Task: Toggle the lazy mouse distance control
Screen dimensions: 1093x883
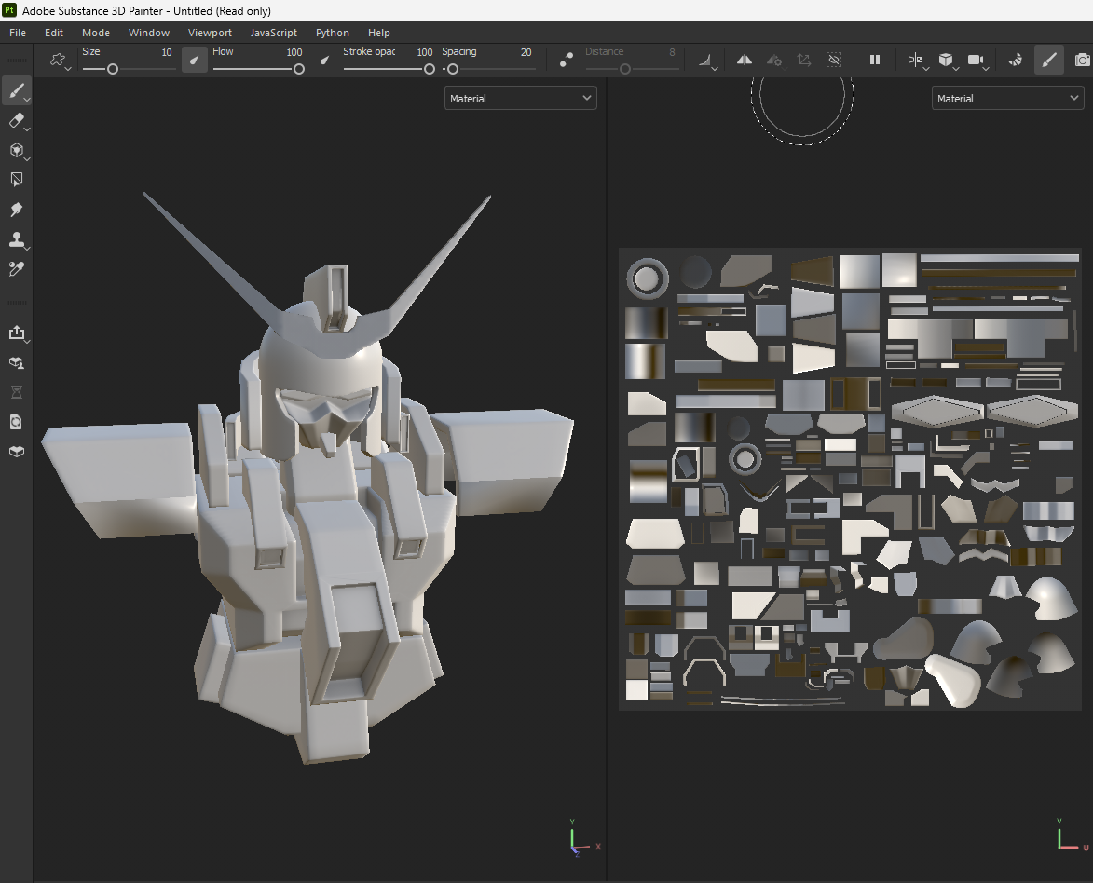Action: pos(567,58)
